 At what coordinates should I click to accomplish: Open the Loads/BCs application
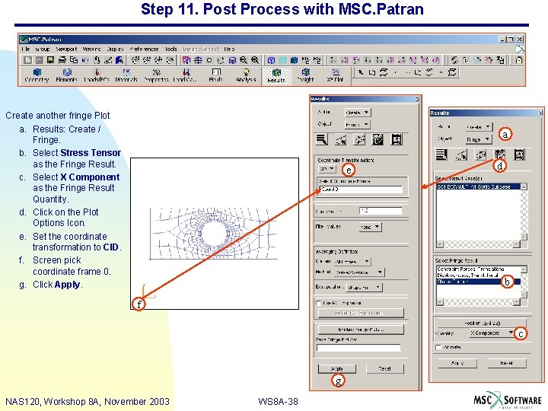point(97,75)
